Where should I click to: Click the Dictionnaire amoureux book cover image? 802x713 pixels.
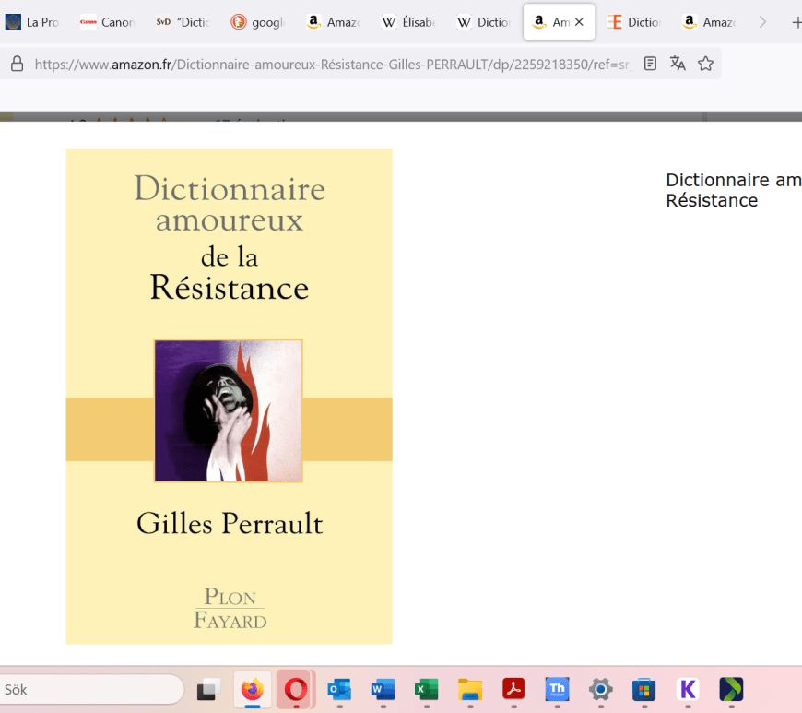tap(229, 396)
